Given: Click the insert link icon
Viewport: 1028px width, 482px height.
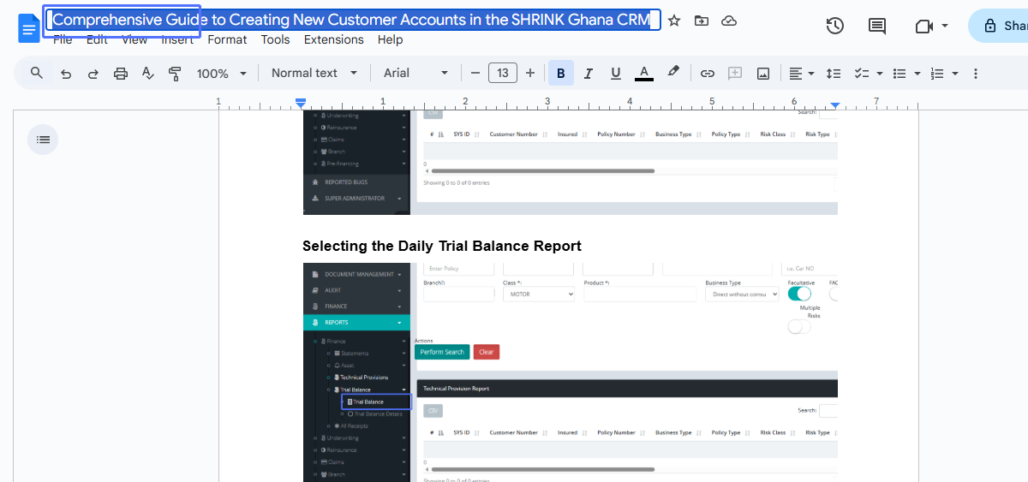Looking at the screenshot, I should click(707, 74).
